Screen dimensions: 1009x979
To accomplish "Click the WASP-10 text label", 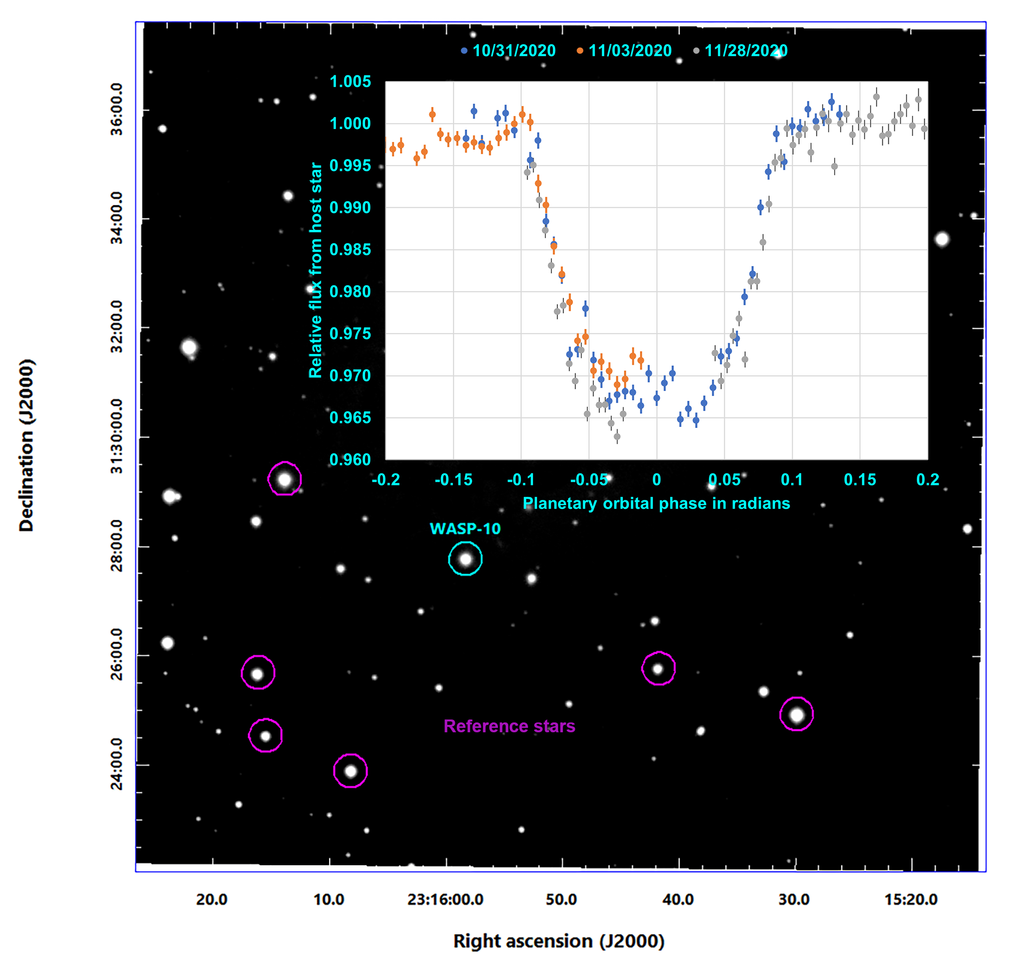I will [x=465, y=529].
